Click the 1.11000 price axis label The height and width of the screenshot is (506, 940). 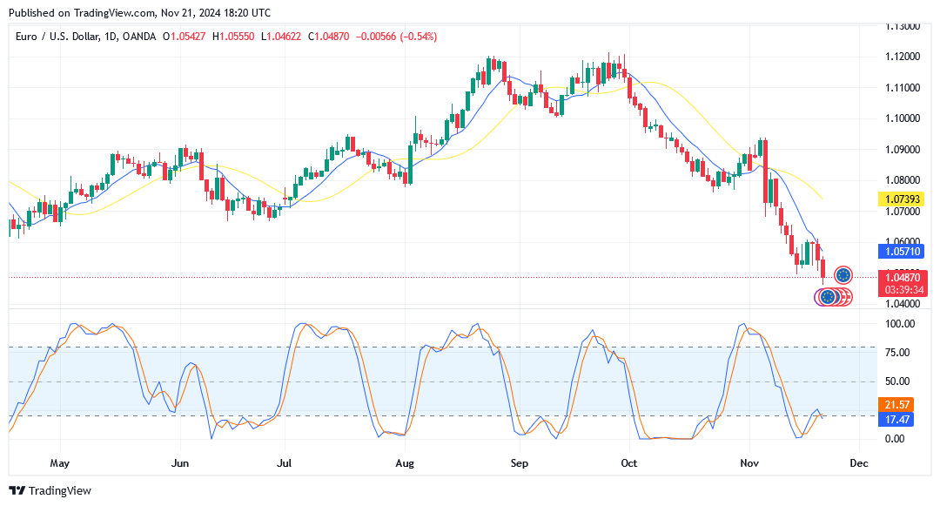903,88
